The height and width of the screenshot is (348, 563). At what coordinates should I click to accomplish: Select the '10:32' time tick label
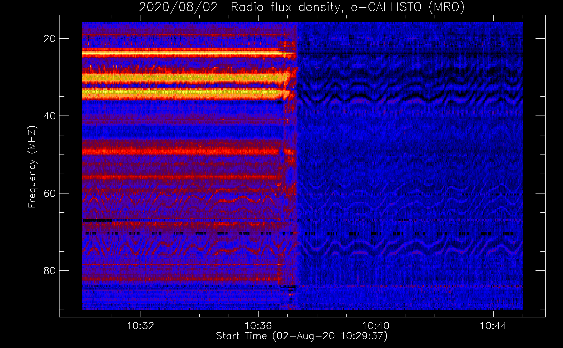coord(141,326)
